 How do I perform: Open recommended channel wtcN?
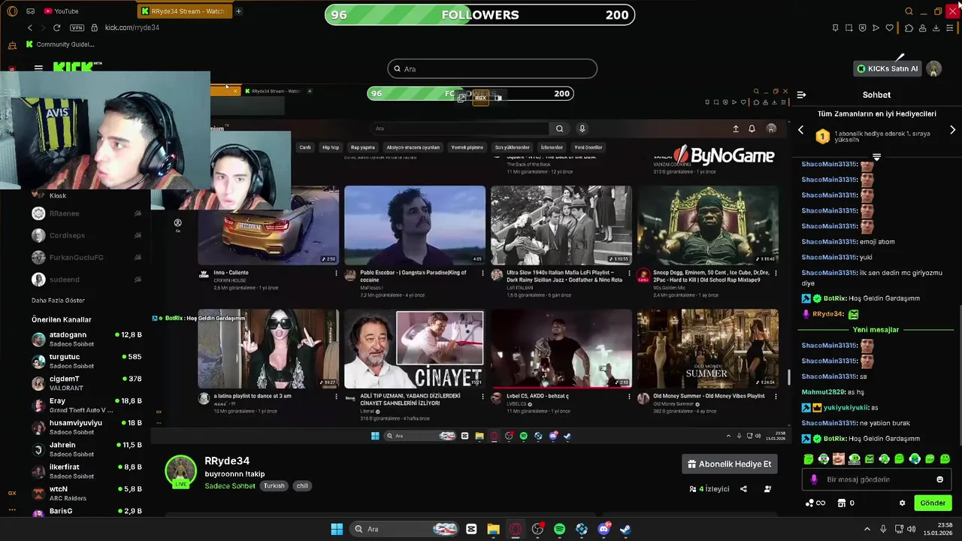(86, 493)
